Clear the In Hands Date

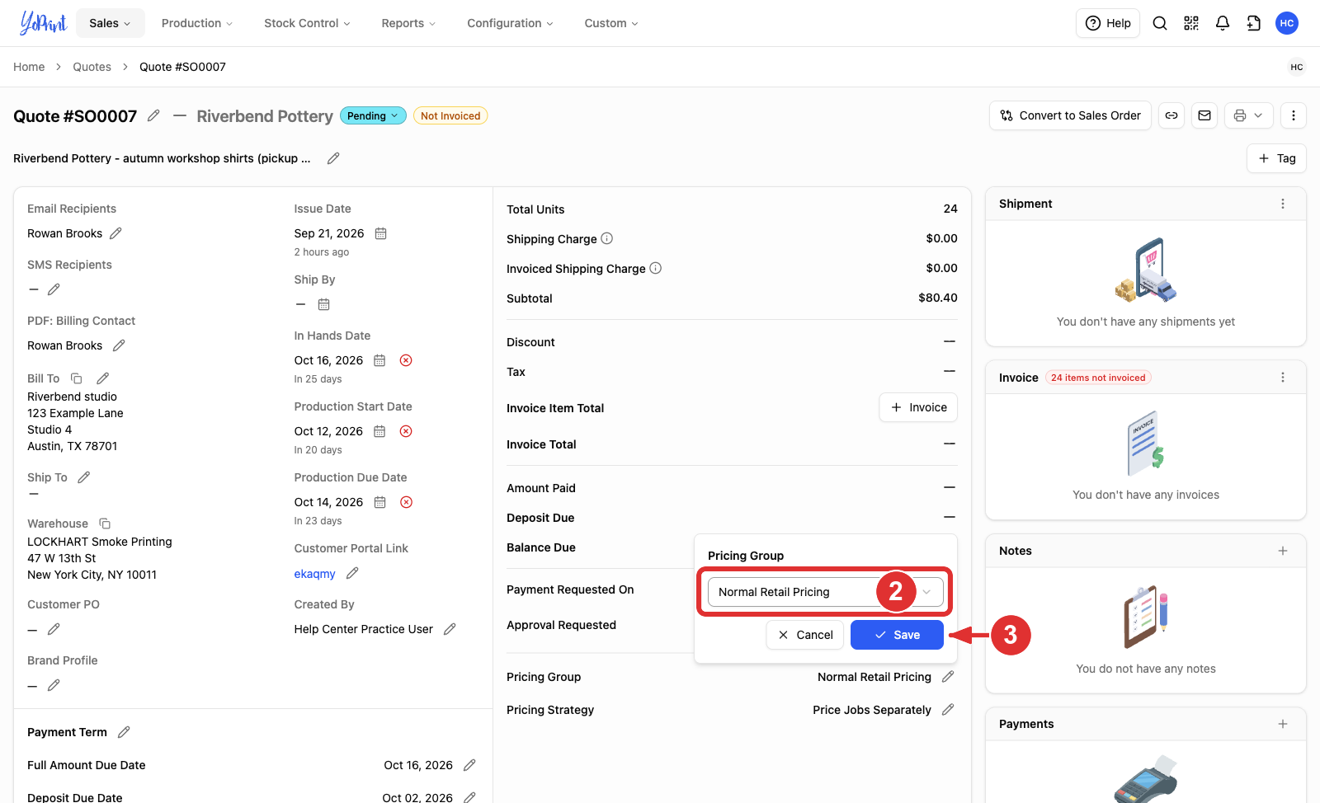(x=406, y=360)
